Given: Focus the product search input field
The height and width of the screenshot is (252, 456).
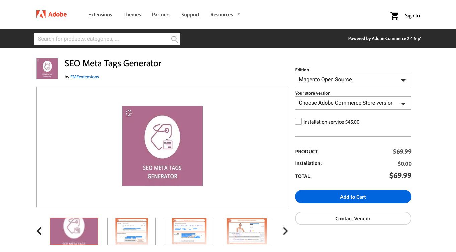Looking at the screenshot, I should coord(102,39).
